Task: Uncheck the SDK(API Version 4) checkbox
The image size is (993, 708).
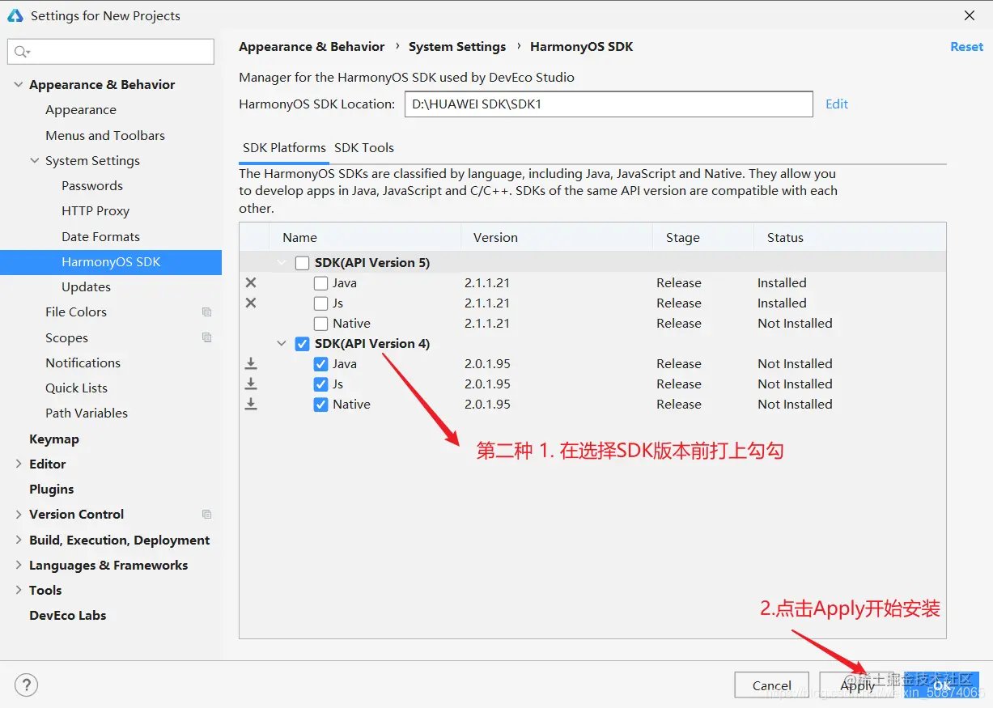Action: click(x=302, y=343)
